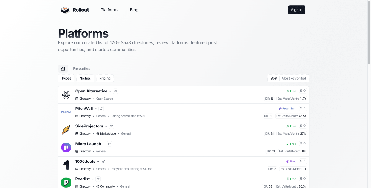Image resolution: width=371 pixels, height=188 pixels.
Task: Open the Peerlist platform title link
Action: [x=82, y=179]
